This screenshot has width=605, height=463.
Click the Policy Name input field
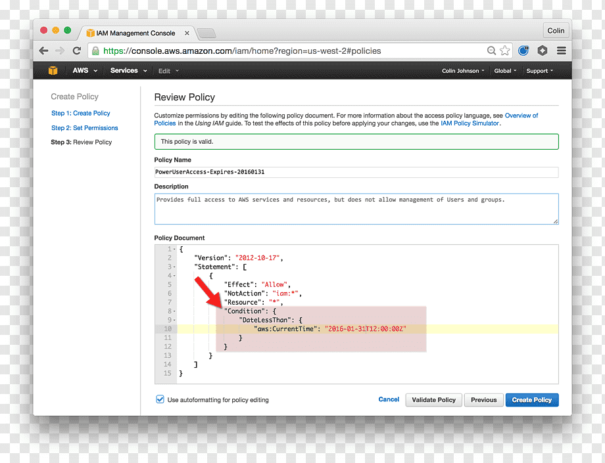tap(356, 172)
